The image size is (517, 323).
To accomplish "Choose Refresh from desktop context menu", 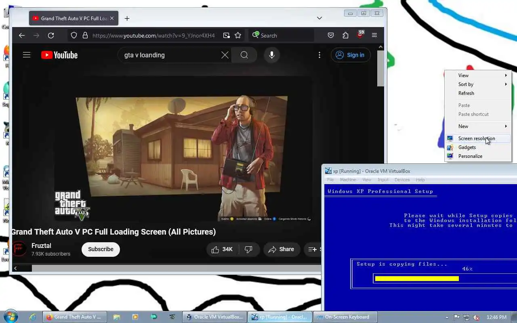I will click(x=478, y=93).
